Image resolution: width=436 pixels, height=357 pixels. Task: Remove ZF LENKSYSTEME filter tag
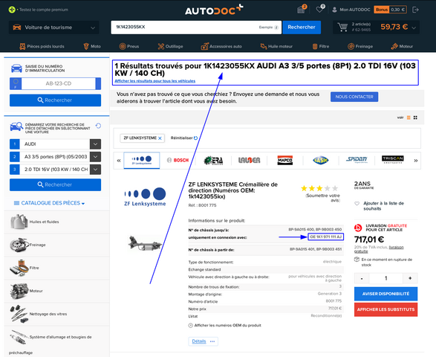[x=160, y=138]
